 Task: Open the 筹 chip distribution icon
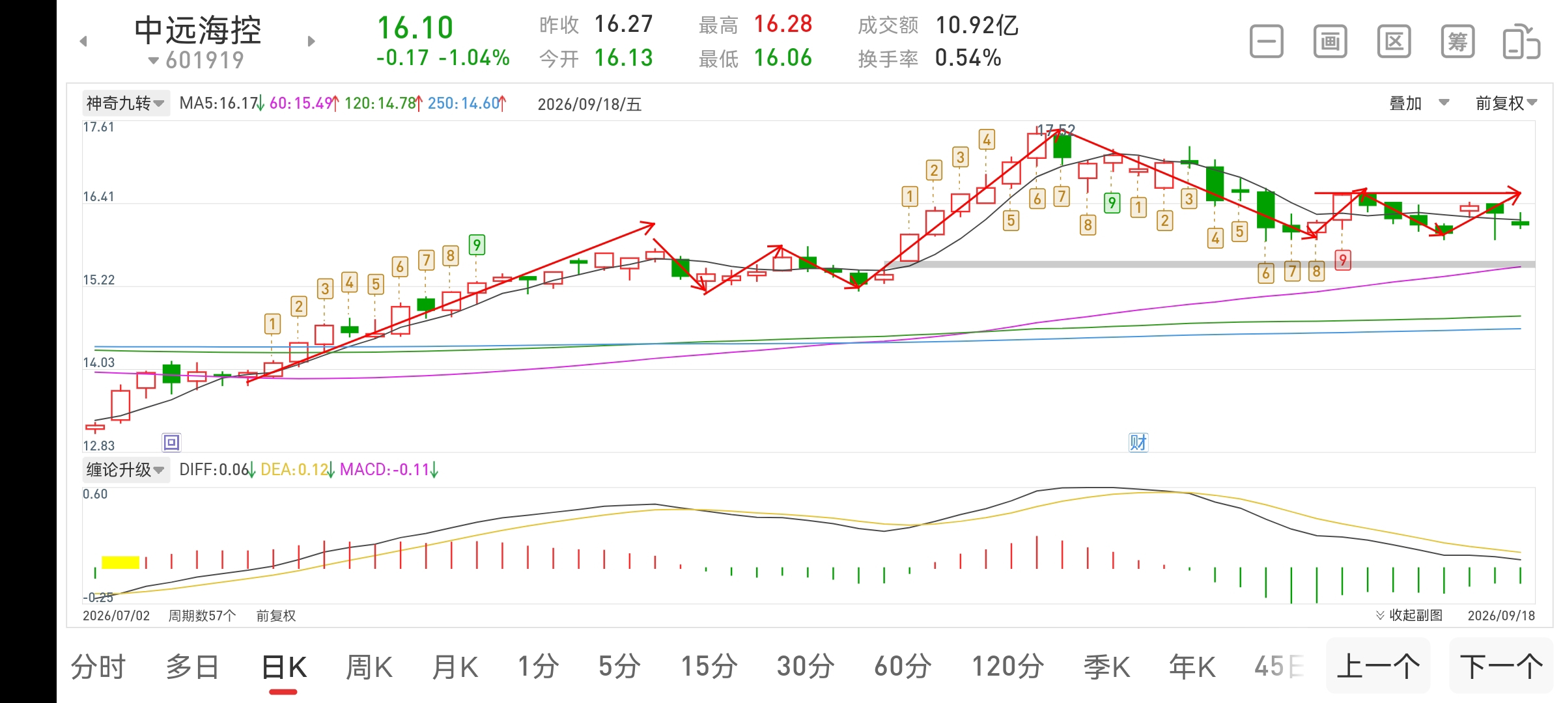click(1457, 42)
